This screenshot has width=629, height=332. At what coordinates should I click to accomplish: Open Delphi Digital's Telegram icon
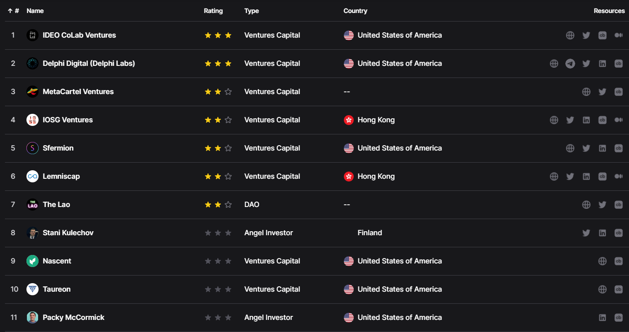570,64
